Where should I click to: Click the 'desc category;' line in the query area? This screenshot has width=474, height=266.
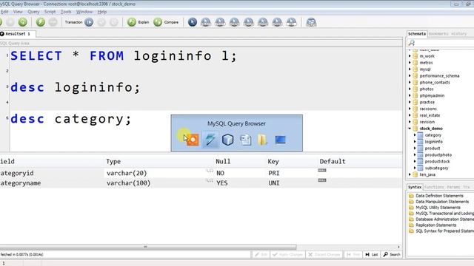point(71,119)
